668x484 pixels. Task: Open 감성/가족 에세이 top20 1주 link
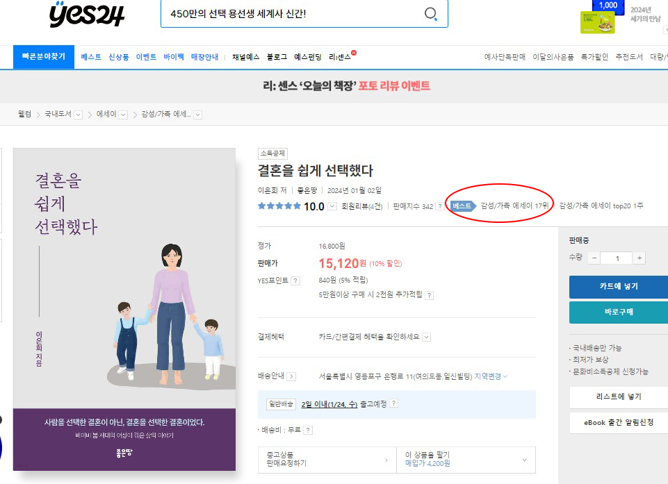tap(601, 206)
